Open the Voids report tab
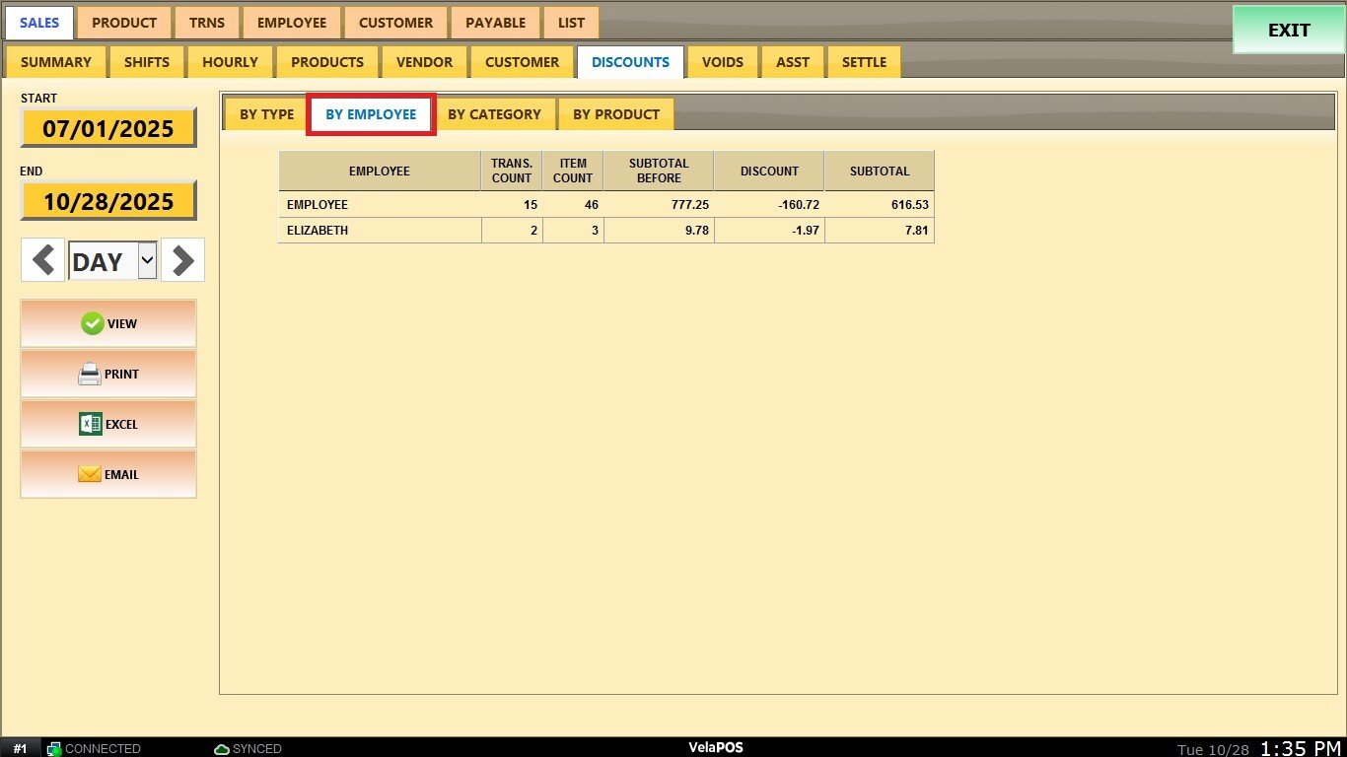This screenshot has height=757, width=1347. tap(722, 62)
